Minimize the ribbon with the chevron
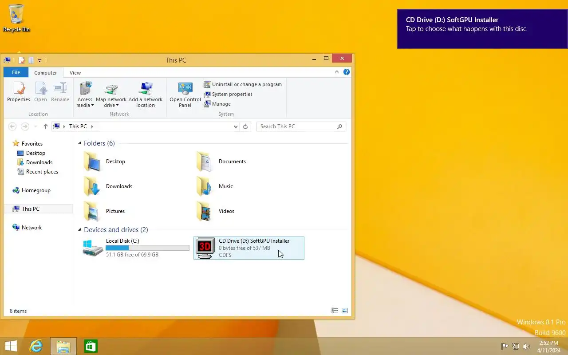This screenshot has width=568, height=355. 337,72
